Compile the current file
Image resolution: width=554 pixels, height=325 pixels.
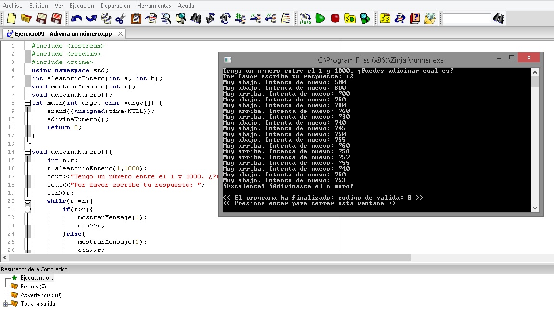pyautogui.click(x=305, y=18)
